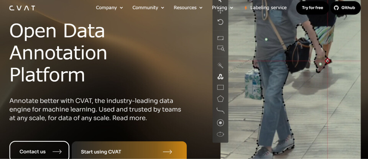Click the Github octocat icon
Viewport: 368px width, 159px height.
click(x=336, y=8)
